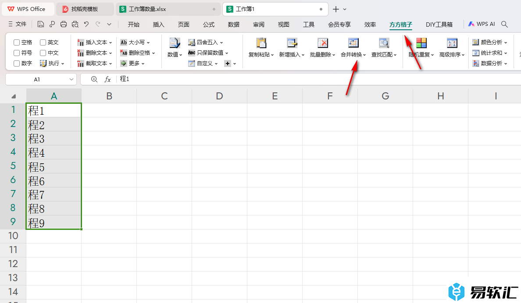This screenshot has width=521, height=303.
Task: Click 颜色分析 color analysis icon
Action: [x=475, y=42]
